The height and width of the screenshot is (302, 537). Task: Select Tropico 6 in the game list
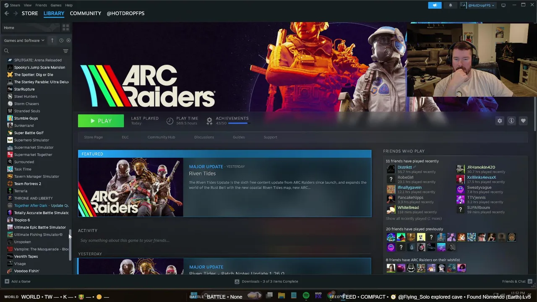pos(22,220)
